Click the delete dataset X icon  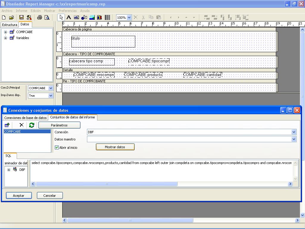pyautogui.click(x=21, y=125)
